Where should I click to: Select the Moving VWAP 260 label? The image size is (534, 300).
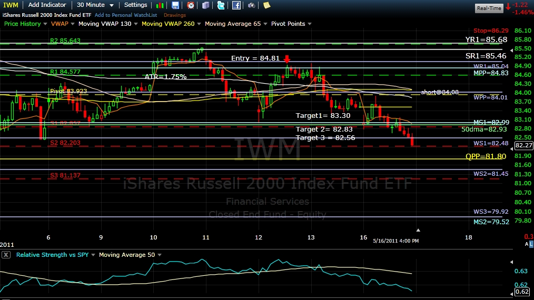pos(168,24)
